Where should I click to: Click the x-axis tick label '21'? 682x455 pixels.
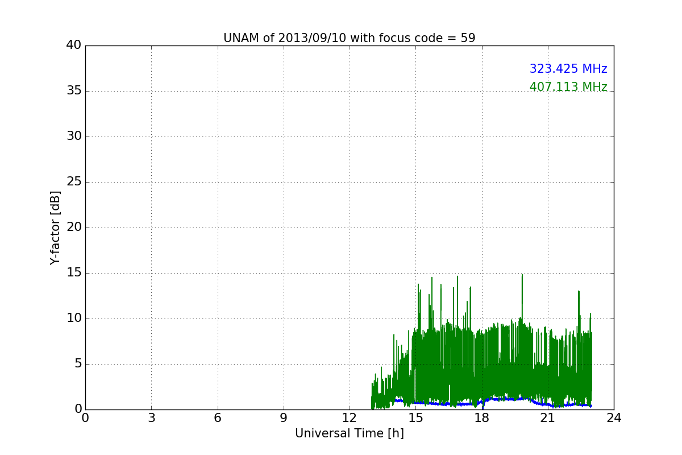[x=548, y=418]
